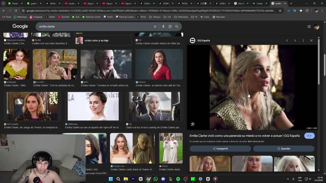Viewport: 326px width, 183px height.
Task: Expand the Pelis/series bookmarks folder
Action: [x=181, y=17]
